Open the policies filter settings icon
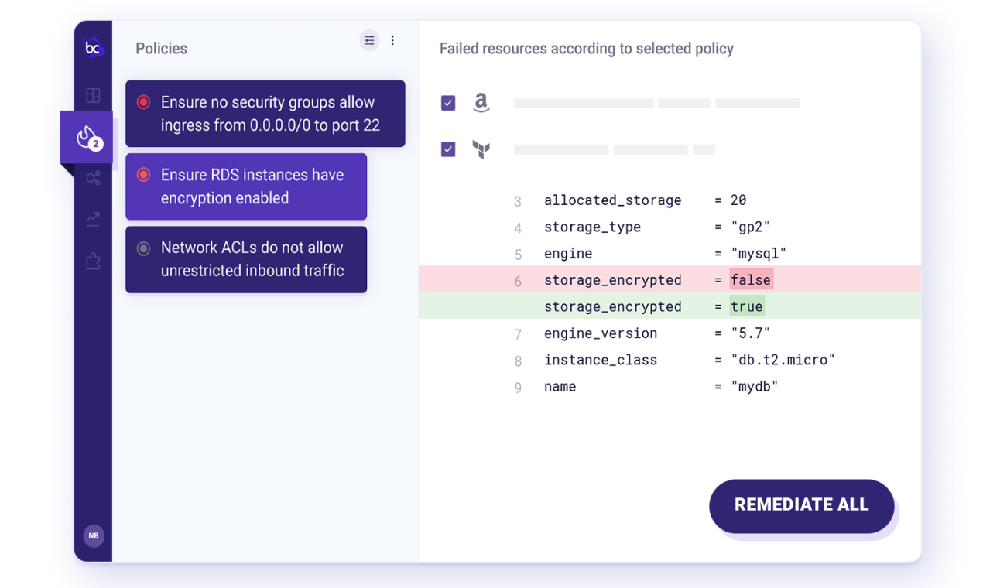The image size is (983, 588). coord(369,40)
